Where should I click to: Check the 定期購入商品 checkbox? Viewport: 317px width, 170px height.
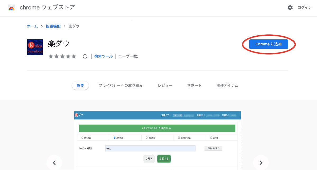pyautogui.click(x=179, y=138)
